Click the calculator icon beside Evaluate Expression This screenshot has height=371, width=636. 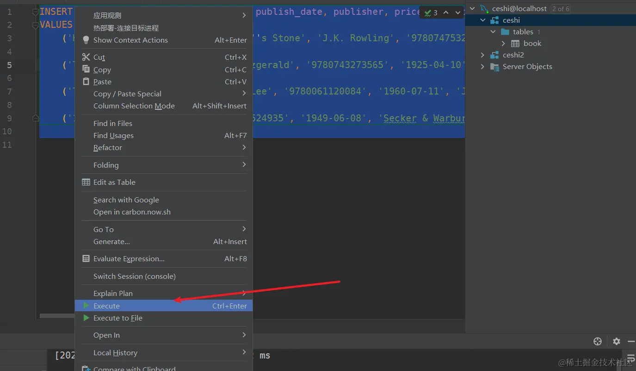86,258
